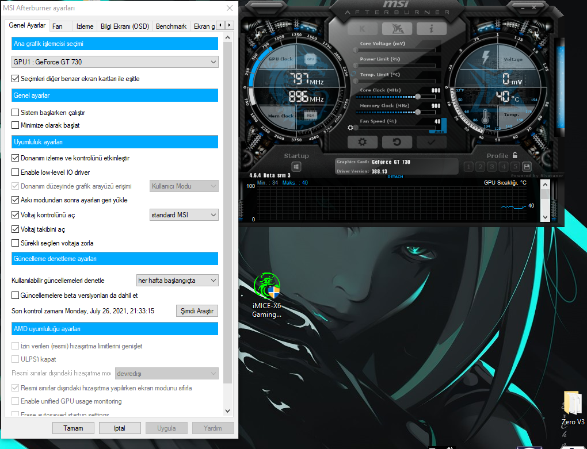
Task: Open iMICE-X6 Gaming desktop shortcut
Action: coord(266,296)
